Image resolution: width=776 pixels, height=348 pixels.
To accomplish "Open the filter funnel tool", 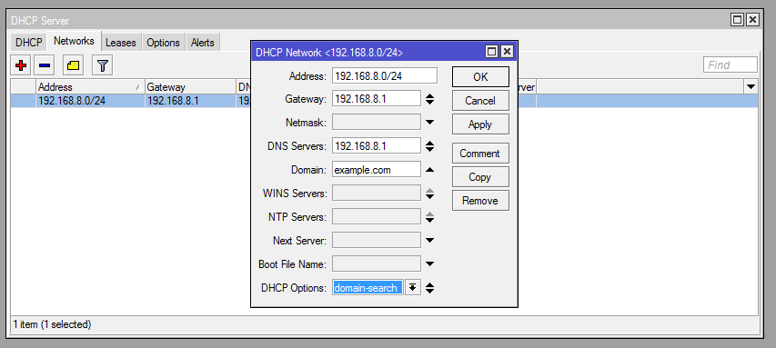I will click(103, 65).
